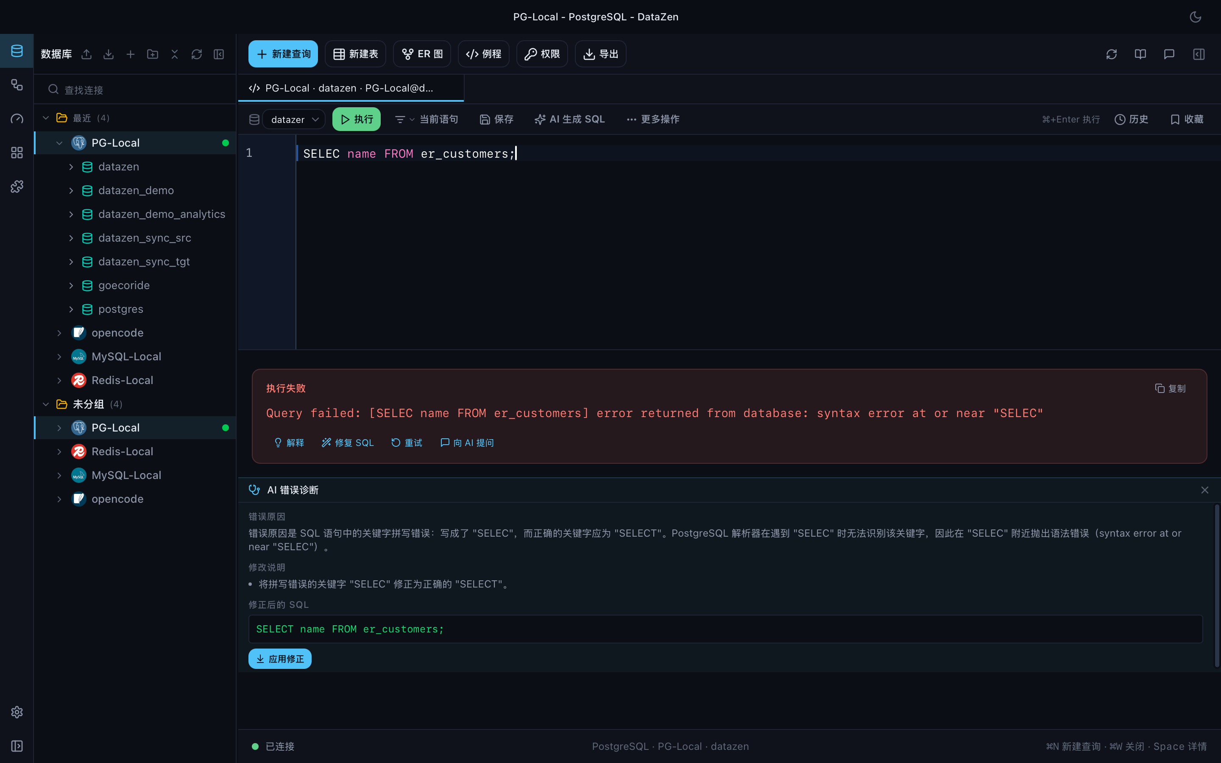Image resolution: width=1221 pixels, height=763 pixels.
Task: Open query 历史
Action: click(1132, 119)
